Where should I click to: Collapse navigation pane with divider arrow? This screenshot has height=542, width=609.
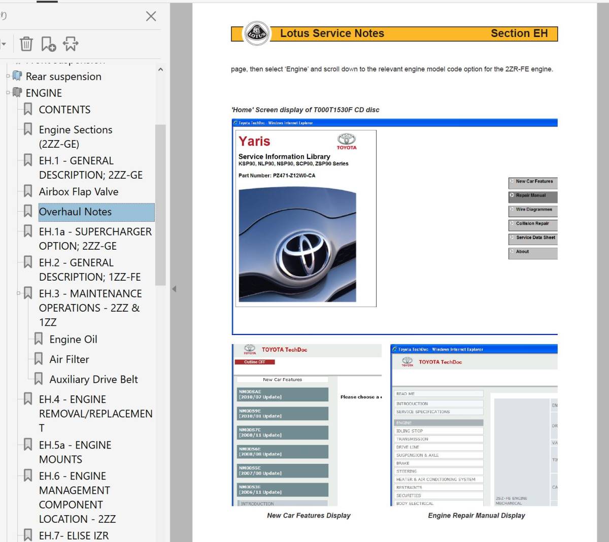pos(174,289)
